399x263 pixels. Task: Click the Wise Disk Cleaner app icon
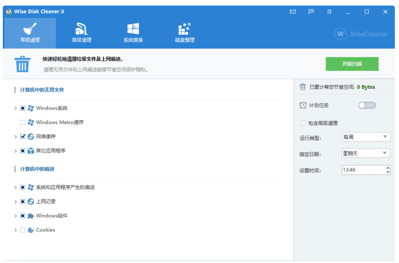(9, 12)
